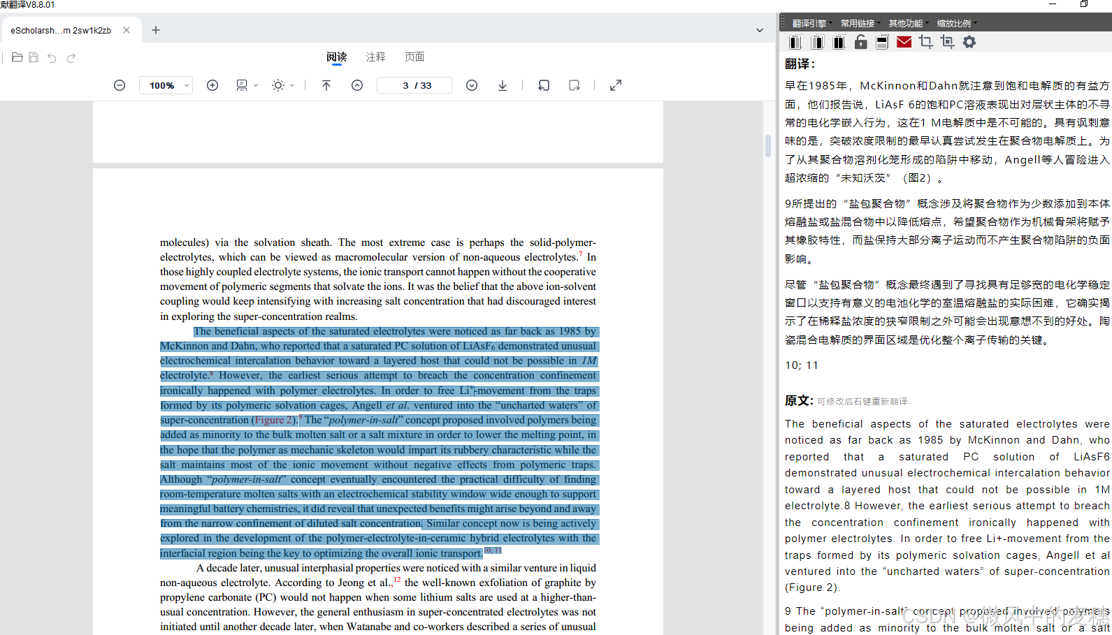Redo the last action

point(71,58)
